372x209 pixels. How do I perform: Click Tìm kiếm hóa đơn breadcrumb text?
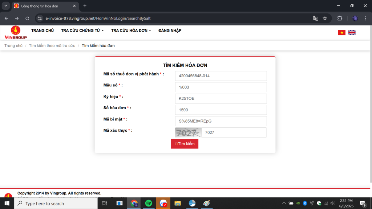pos(98,46)
